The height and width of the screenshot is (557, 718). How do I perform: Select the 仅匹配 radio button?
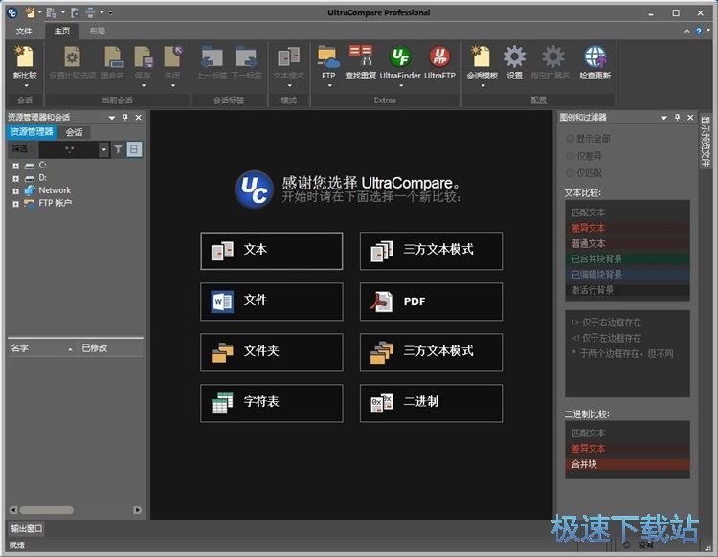point(571,172)
